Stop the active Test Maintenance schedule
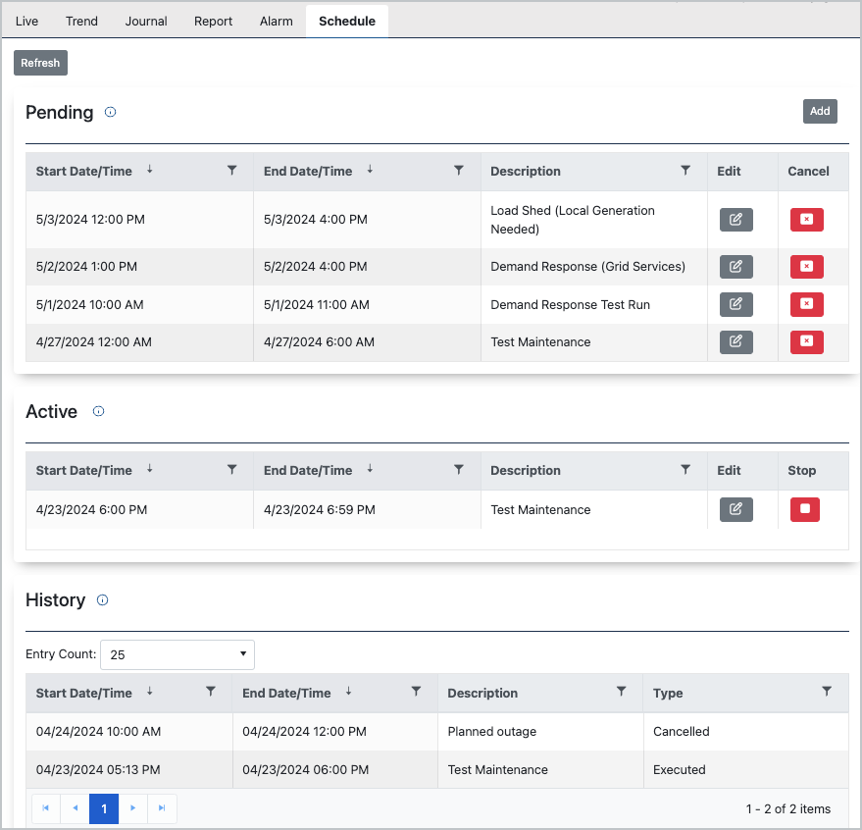Screen dimensions: 862x830 804,509
